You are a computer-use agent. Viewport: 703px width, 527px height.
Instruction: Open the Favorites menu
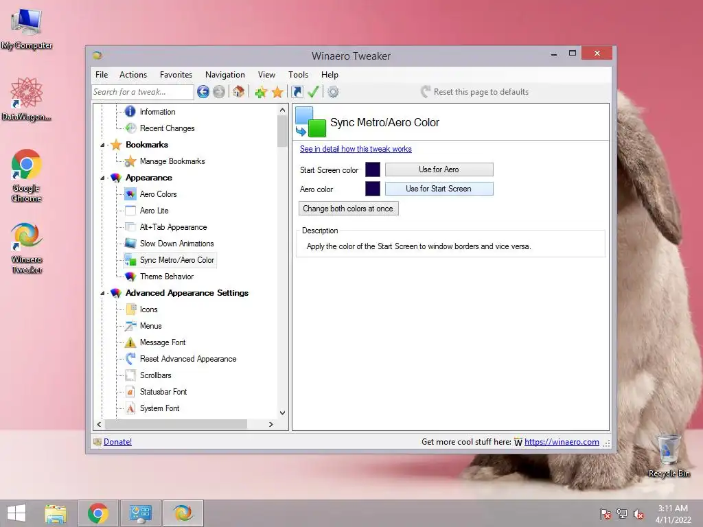176,75
